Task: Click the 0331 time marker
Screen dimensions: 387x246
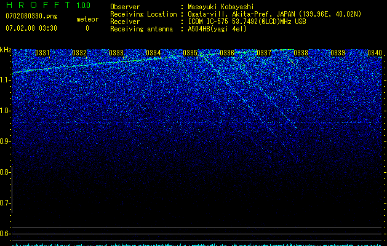Action: pos(42,53)
